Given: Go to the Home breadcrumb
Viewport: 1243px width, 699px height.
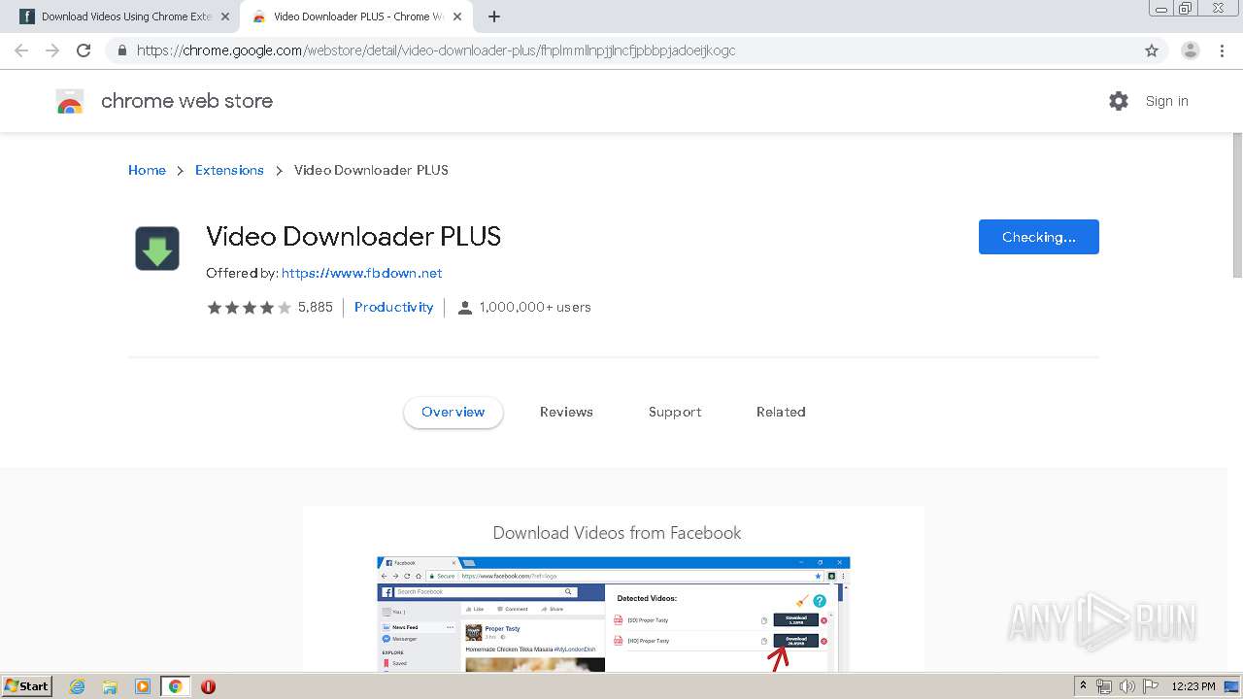Looking at the screenshot, I should click(147, 170).
